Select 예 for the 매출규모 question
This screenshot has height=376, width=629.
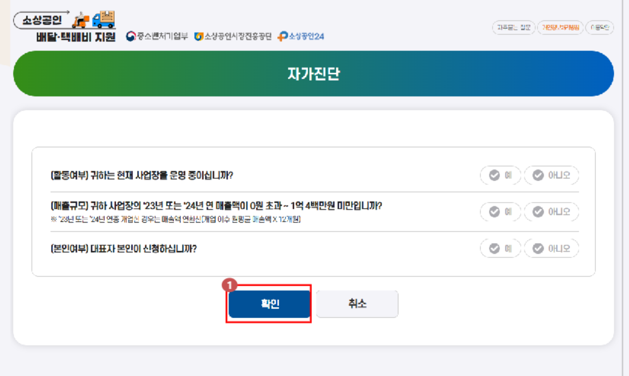pos(500,211)
